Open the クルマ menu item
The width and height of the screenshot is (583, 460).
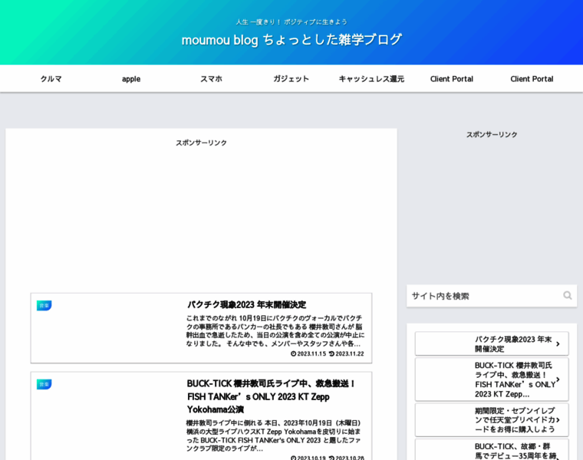(51, 78)
